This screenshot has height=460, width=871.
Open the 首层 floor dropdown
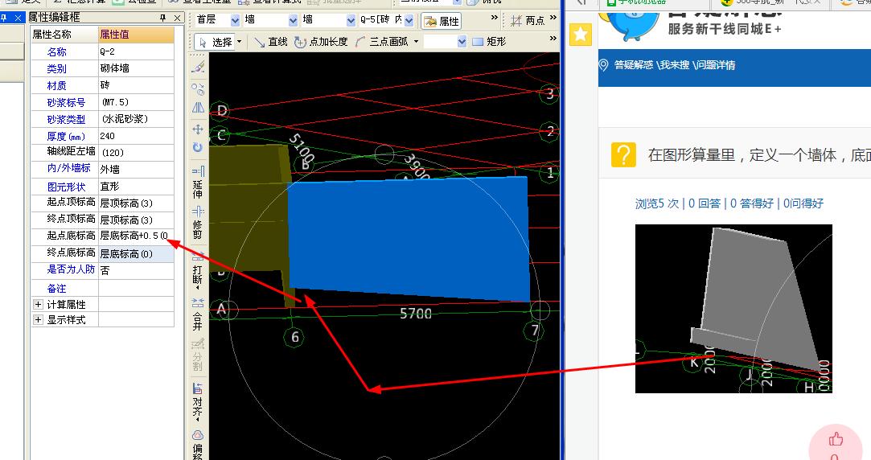(235, 21)
